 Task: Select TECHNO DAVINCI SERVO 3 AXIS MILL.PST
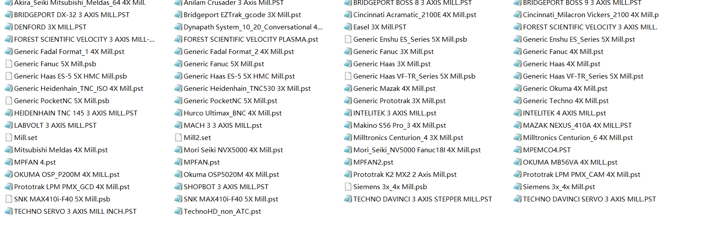click(x=589, y=199)
